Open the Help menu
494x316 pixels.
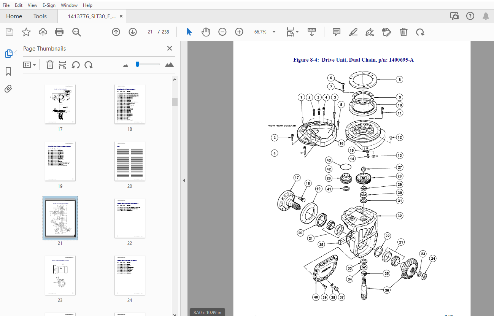[x=87, y=5]
